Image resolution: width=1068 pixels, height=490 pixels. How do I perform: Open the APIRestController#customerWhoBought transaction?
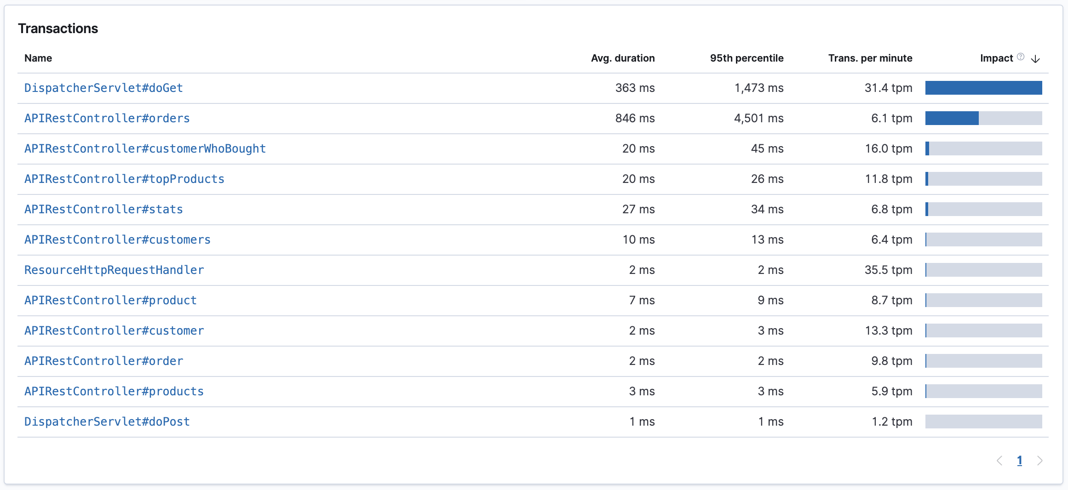(145, 148)
